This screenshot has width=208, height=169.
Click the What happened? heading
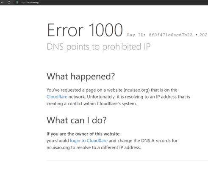pos(80,76)
